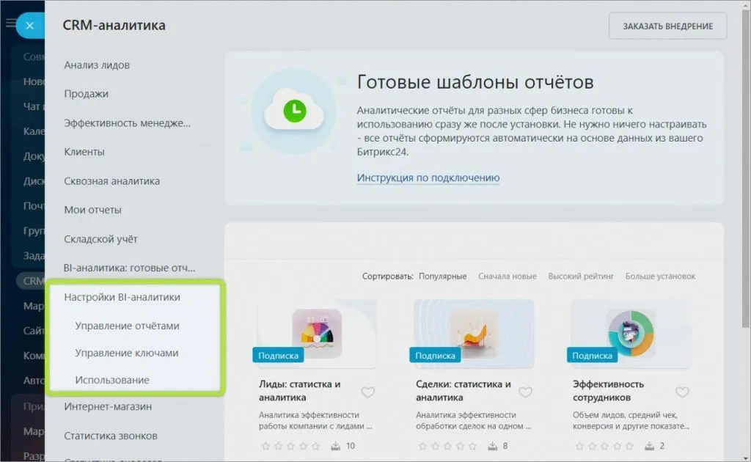Viewport: 751px width, 462px height.
Task: Click the download icon under Сделки report
Action: [x=494, y=446]
